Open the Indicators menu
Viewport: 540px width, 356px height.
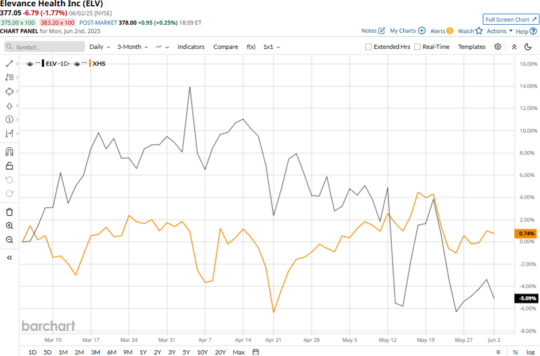(191, 47)
